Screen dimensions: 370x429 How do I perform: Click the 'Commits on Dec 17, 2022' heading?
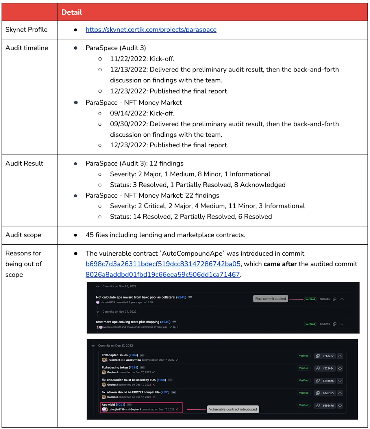click(115, 346)
